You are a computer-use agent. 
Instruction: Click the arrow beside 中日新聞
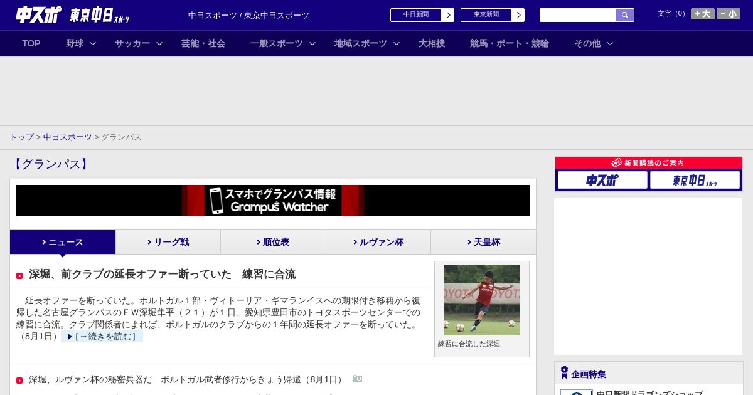pos(448,15)
